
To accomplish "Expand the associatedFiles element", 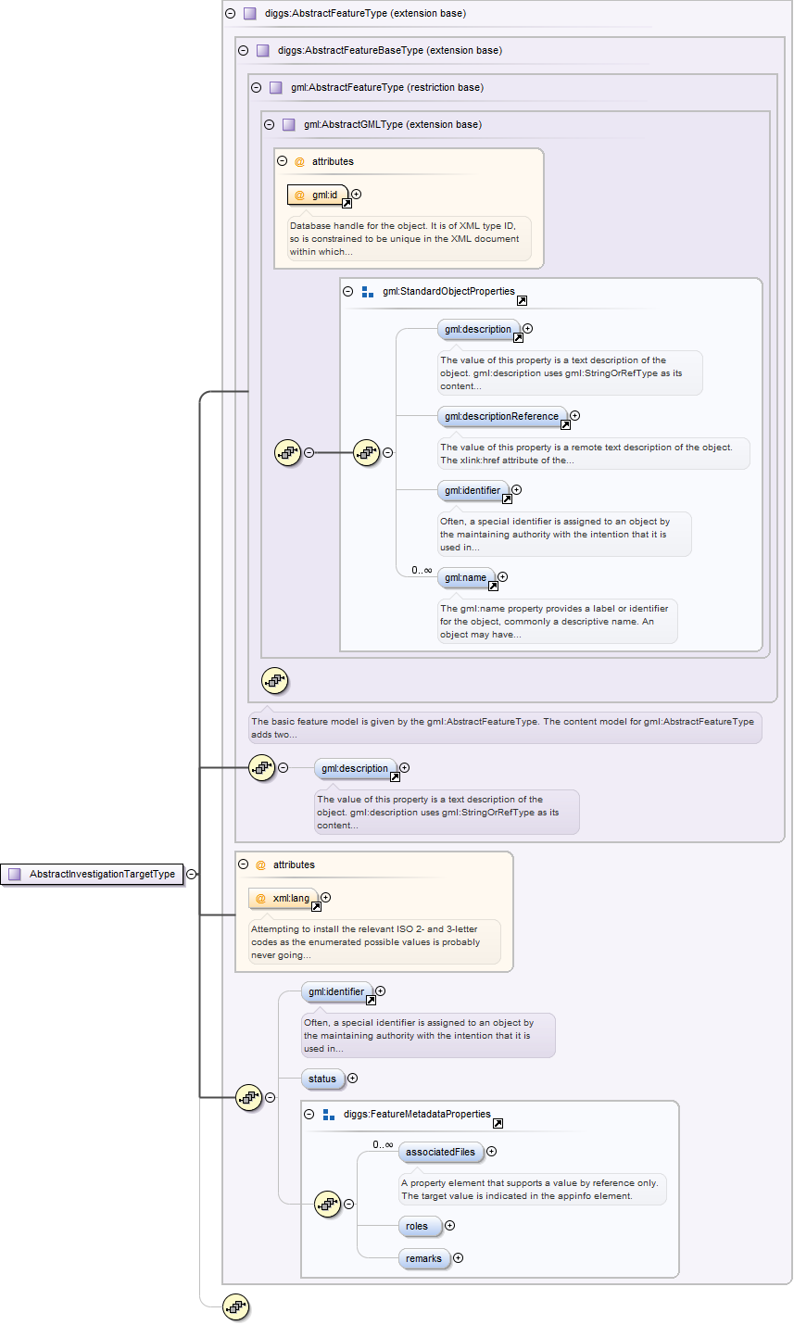I will (491, 1152).
